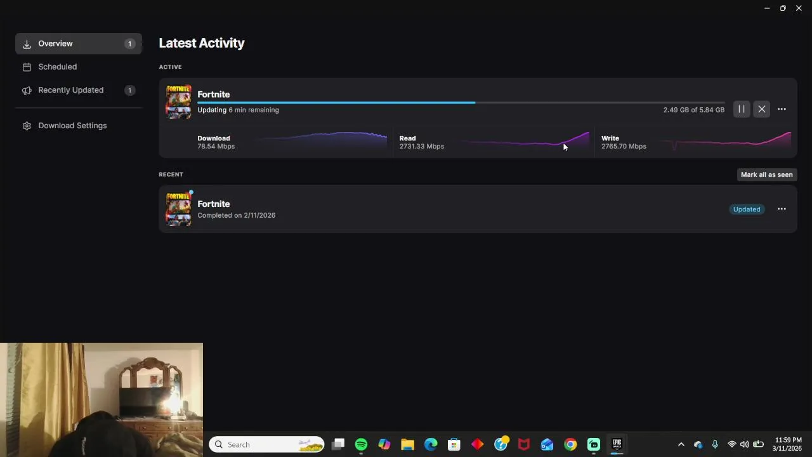Click the microphone tray icon

(715, 444)
